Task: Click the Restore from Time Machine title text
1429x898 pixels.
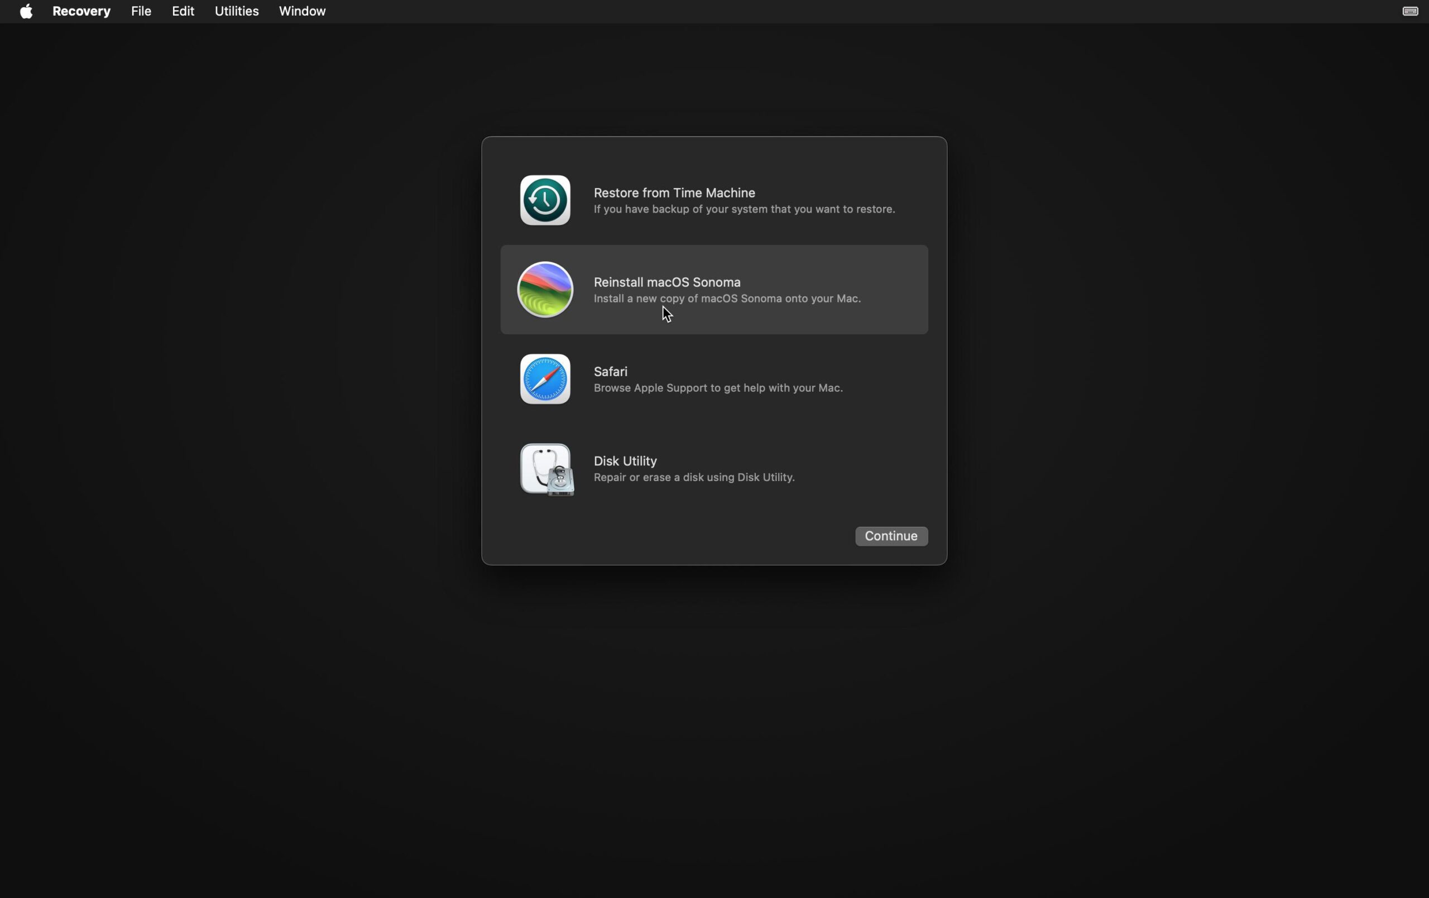Action: [x=674, y=193]
